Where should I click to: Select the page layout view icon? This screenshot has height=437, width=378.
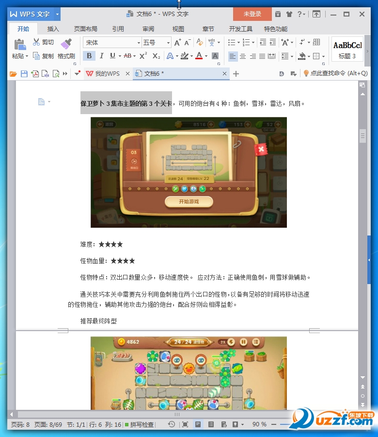[x=198, y=424]
